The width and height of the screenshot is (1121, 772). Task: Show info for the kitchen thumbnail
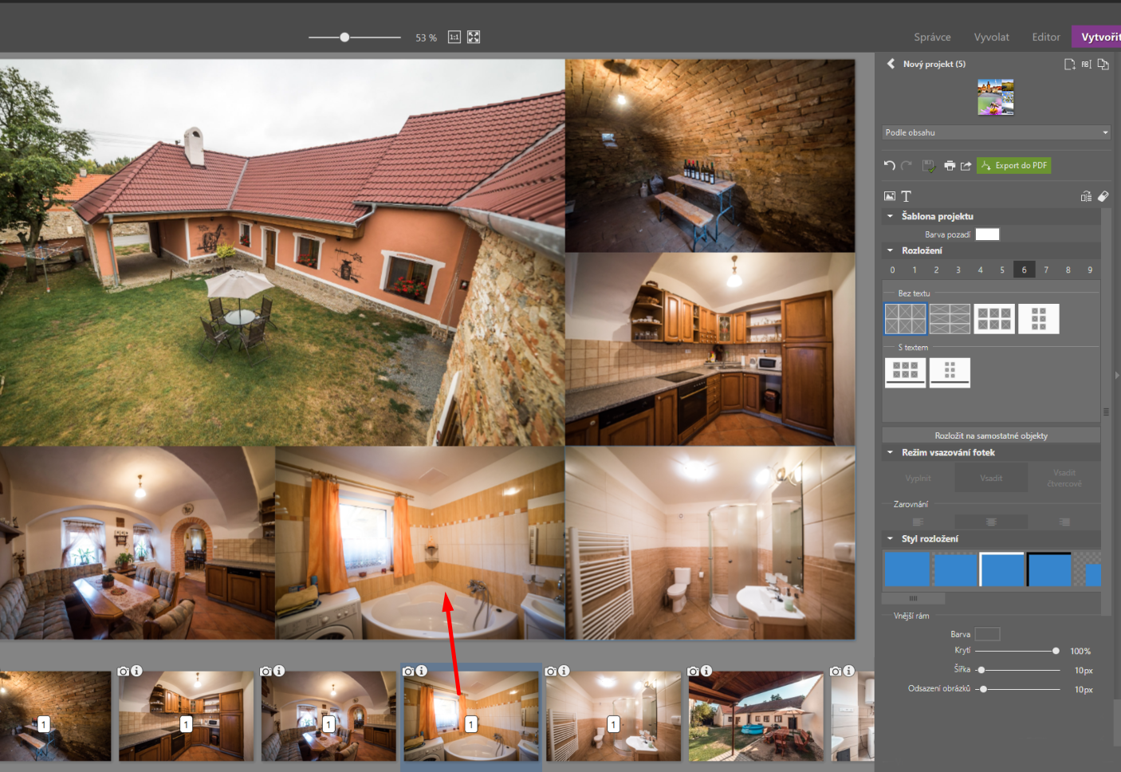click(x=136, y=671)
